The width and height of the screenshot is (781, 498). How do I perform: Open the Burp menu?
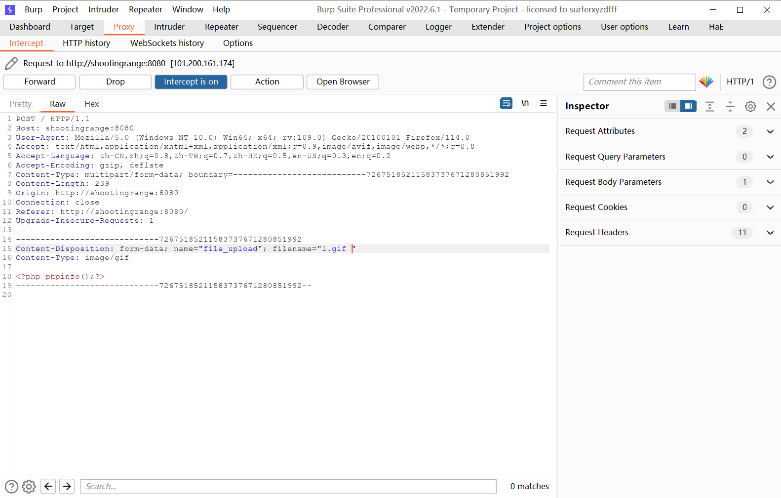(34, 9)
